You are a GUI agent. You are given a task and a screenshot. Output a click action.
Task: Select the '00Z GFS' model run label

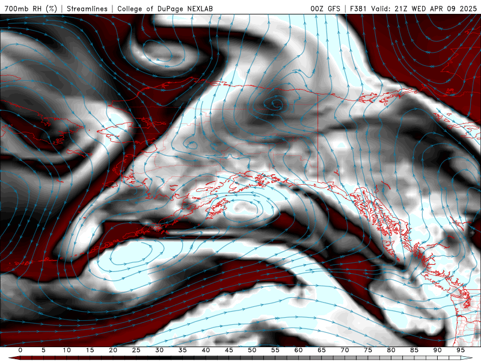click(325, 8)
